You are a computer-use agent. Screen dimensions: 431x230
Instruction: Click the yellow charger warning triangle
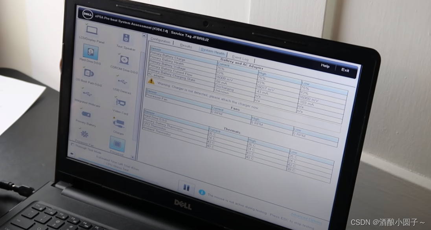point(151,81)
